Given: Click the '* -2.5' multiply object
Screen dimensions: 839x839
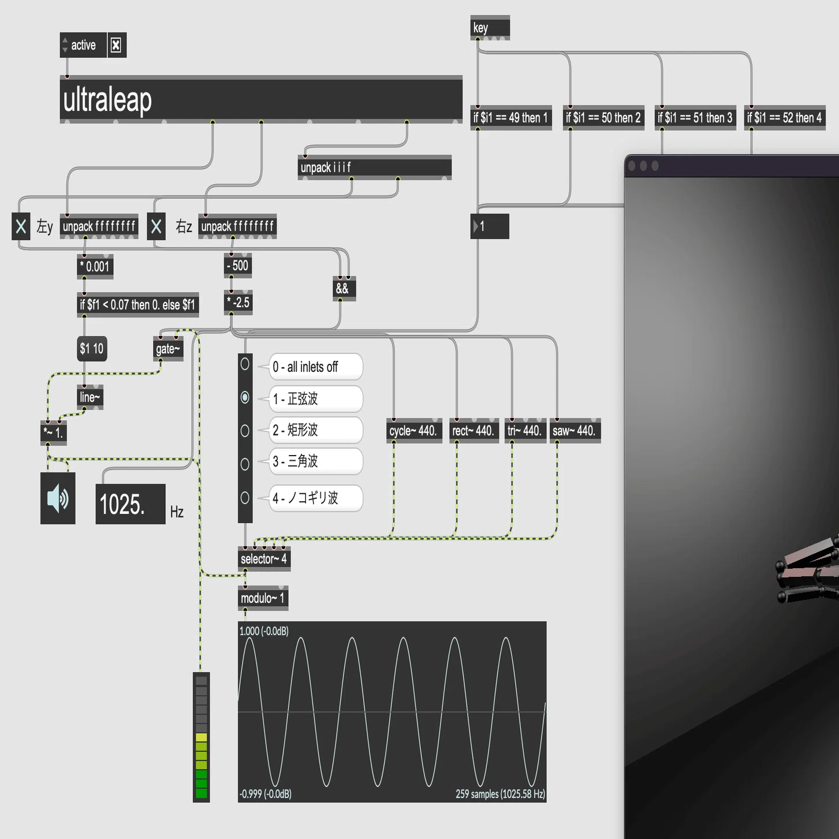Looking at the screenshot, I should pyautogui.click(x=238, y=303).
